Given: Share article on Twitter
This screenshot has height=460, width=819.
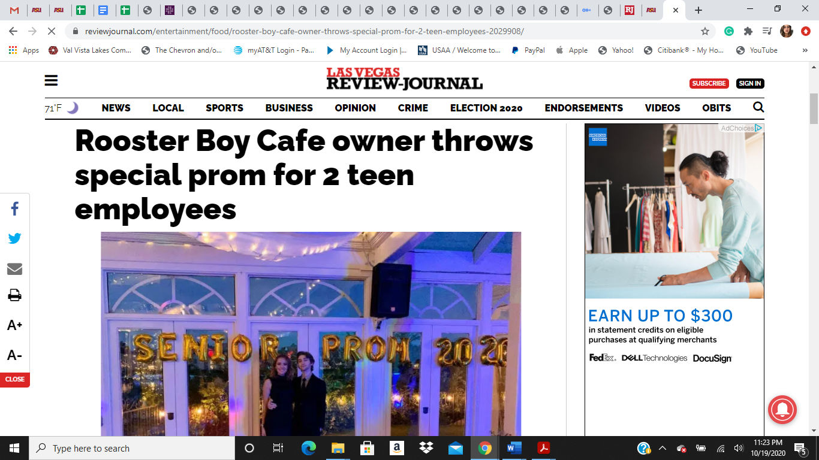Looking at the screenshot, I should pyautogui.click(x=14, y=238).
